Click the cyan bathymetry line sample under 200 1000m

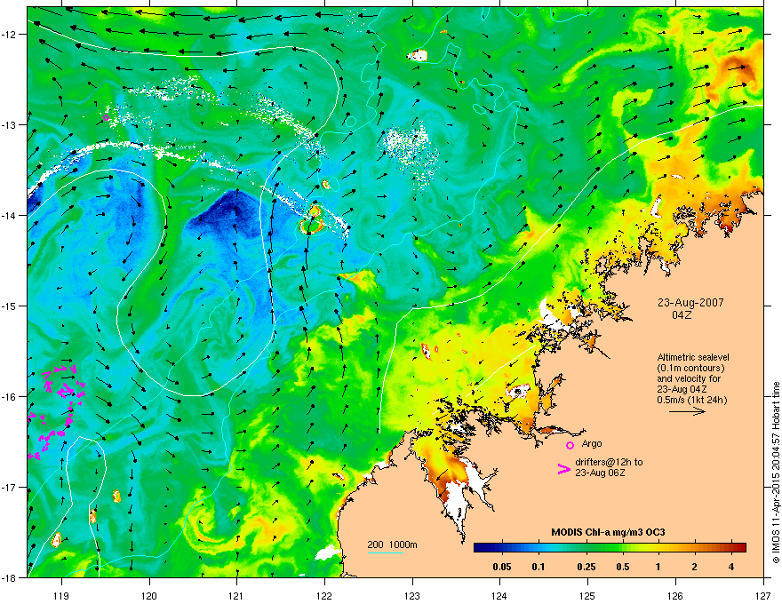point(386,552)
